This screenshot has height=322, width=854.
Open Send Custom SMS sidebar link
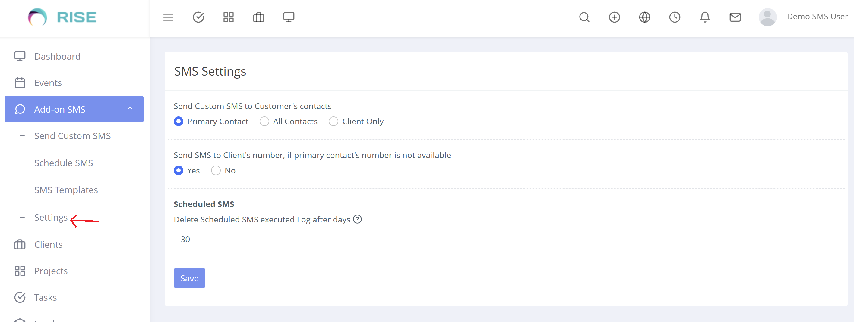[x=72, y=136]
